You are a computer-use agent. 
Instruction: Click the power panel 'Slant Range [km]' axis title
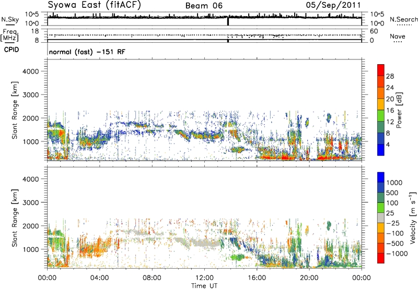(x=15, y=110)
